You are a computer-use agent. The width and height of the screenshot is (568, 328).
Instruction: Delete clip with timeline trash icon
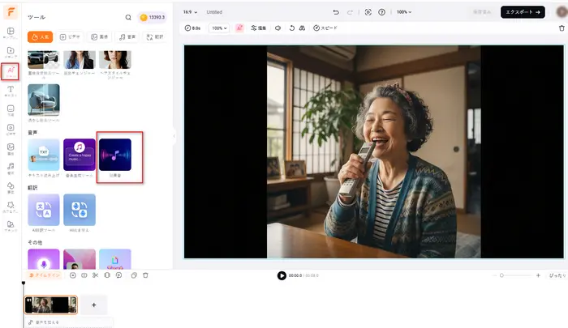(145, 275)
